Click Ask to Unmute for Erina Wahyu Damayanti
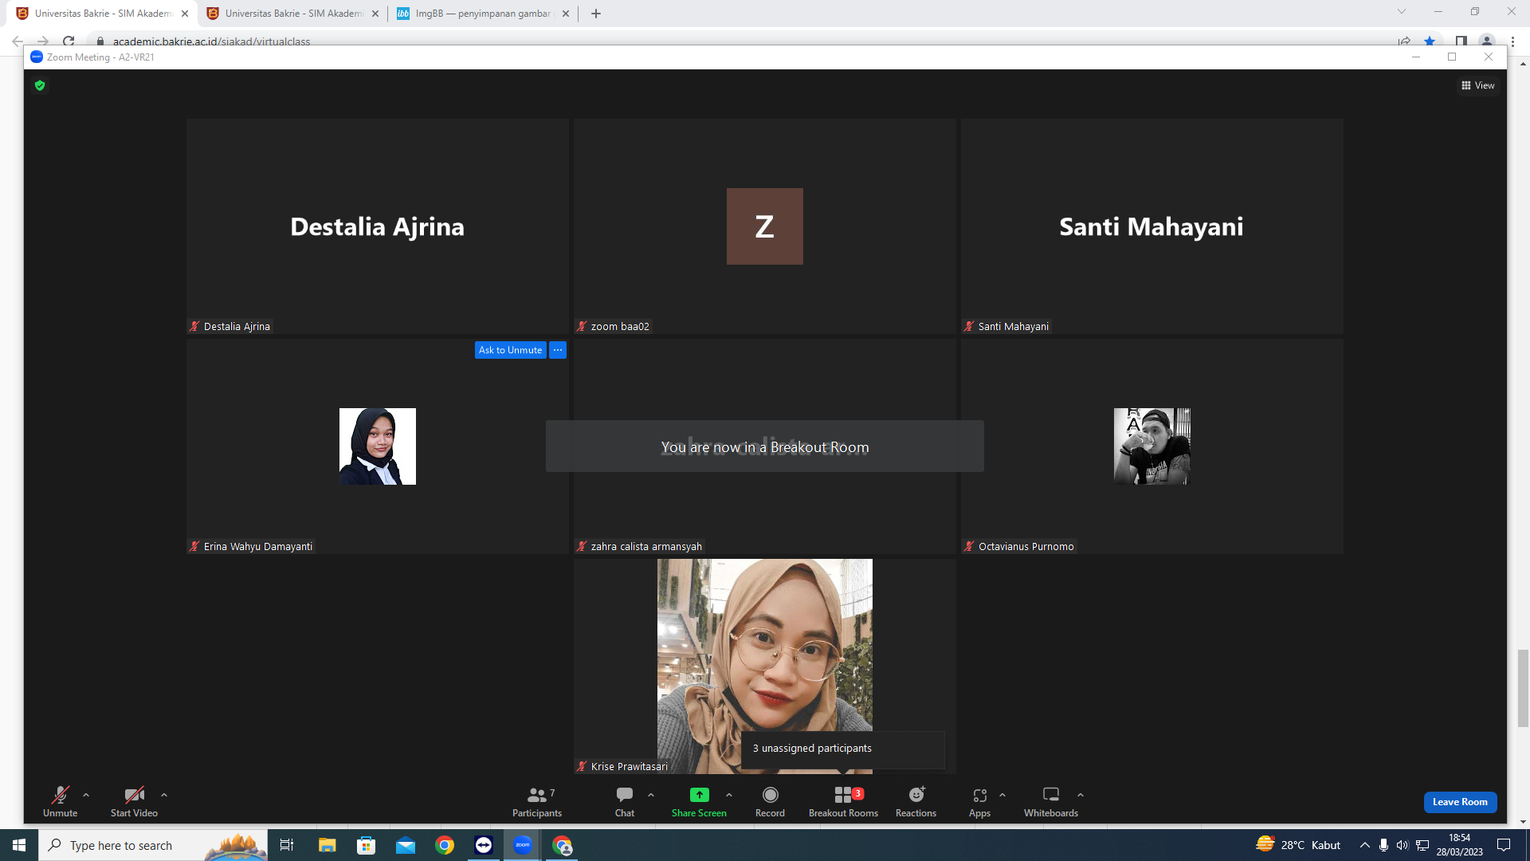This screenshot has width=1530, height=861. pos(510,350)
